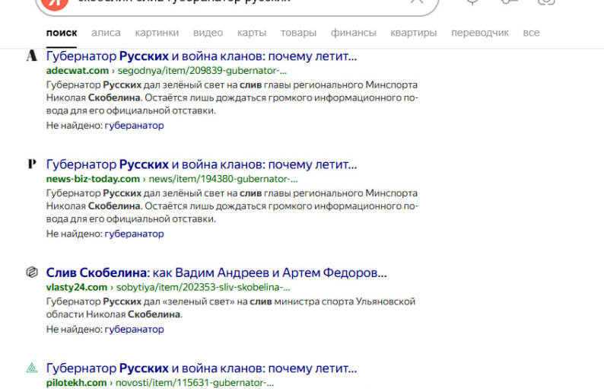Open the товары tab

298,33
